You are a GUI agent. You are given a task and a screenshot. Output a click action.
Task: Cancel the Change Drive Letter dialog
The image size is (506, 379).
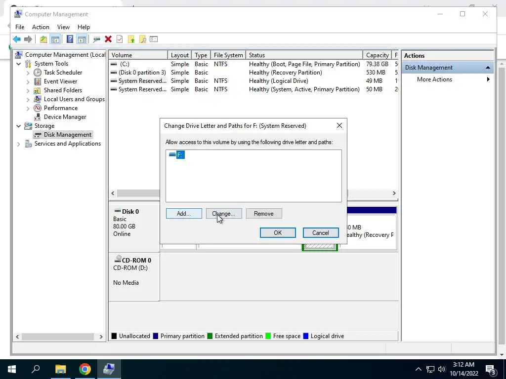coord(321,233)
